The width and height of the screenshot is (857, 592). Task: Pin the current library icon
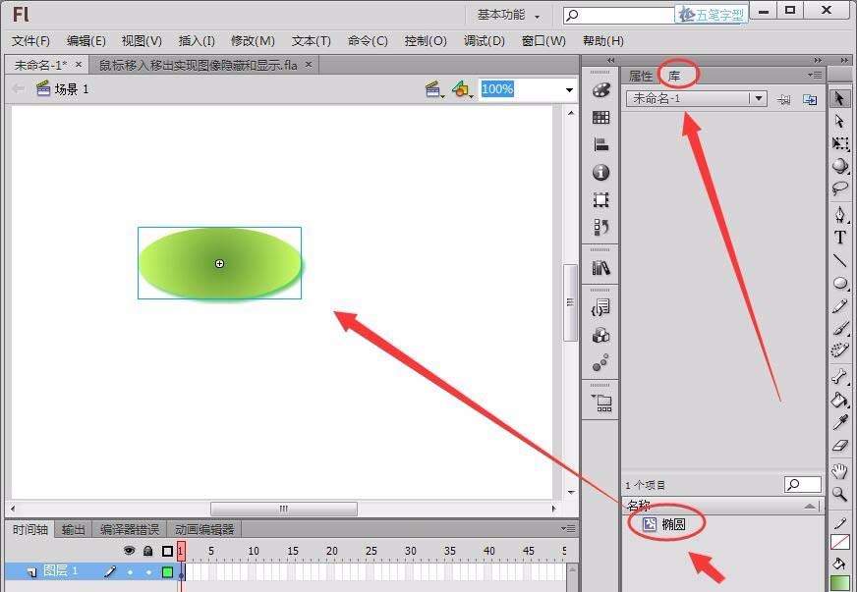pyautogui.click(x=783, y=99)
